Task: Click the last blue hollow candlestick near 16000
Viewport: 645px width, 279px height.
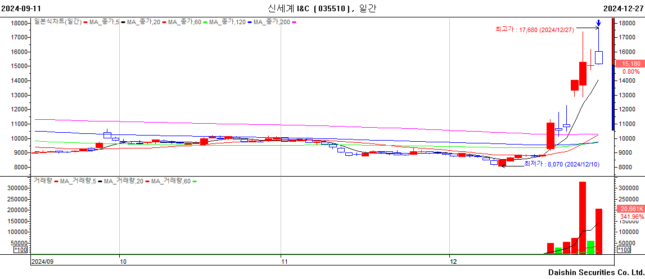Action: tap(599, 57)
